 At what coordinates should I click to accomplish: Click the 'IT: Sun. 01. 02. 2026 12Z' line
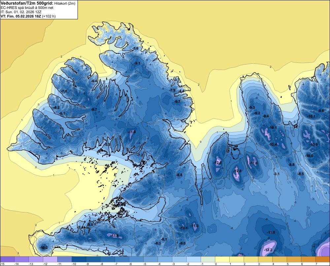[x=21, y=12]
